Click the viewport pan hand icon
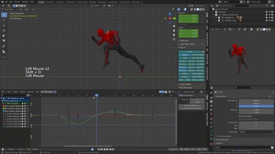 [174, 30]
